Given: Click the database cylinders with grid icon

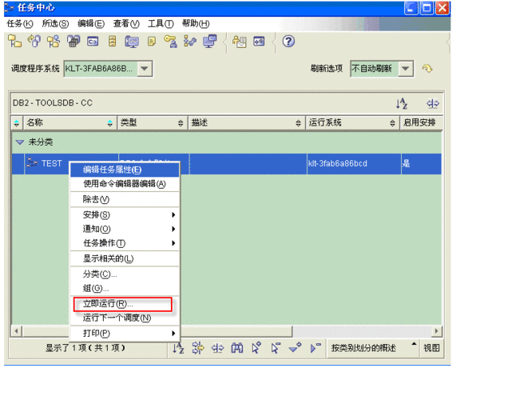Looking at the screenshot, I should (73, 42).
